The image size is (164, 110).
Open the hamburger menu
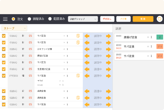pos(5,19)
